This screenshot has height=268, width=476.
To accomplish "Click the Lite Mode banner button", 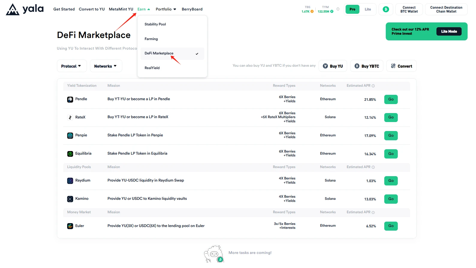I will [449, 31].
